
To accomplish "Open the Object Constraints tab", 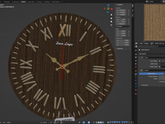I will [x=136, y=84].
